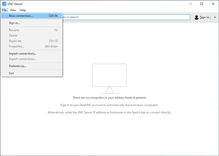Click the greyed Rename menu entry

31,30
